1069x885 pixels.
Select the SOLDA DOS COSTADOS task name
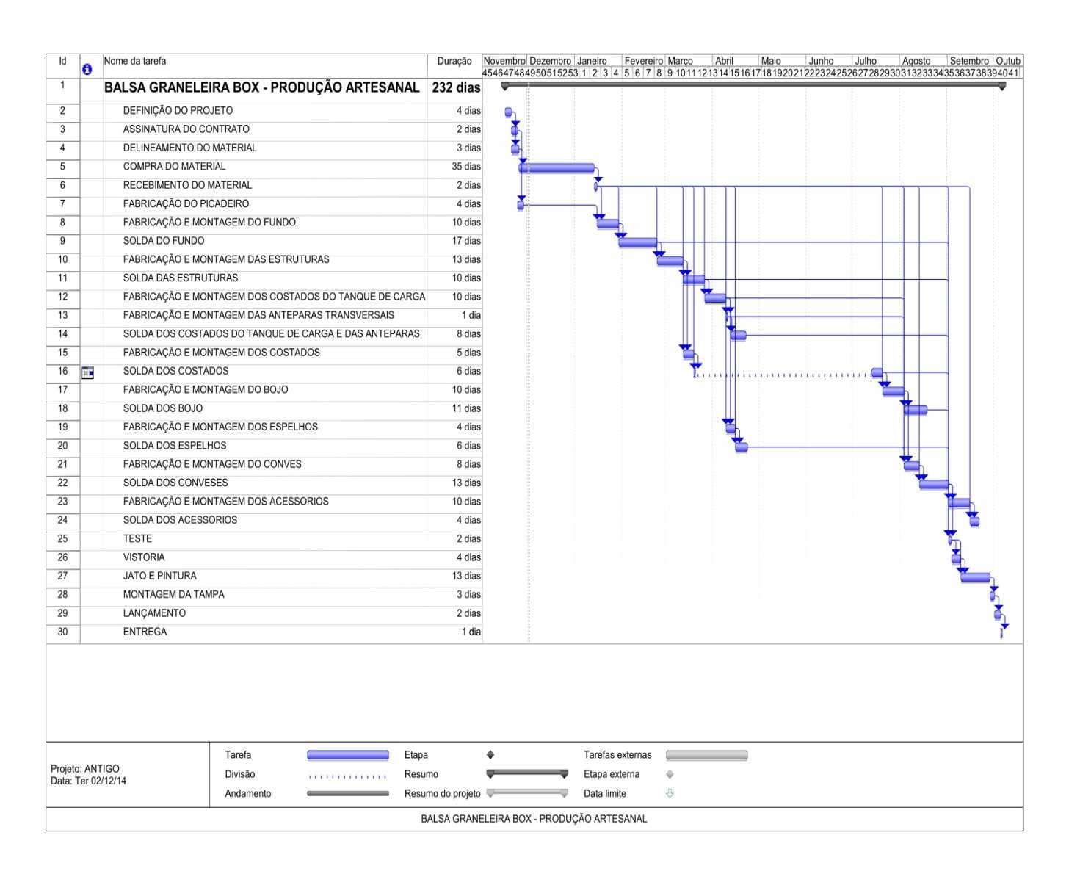[175, 371]
